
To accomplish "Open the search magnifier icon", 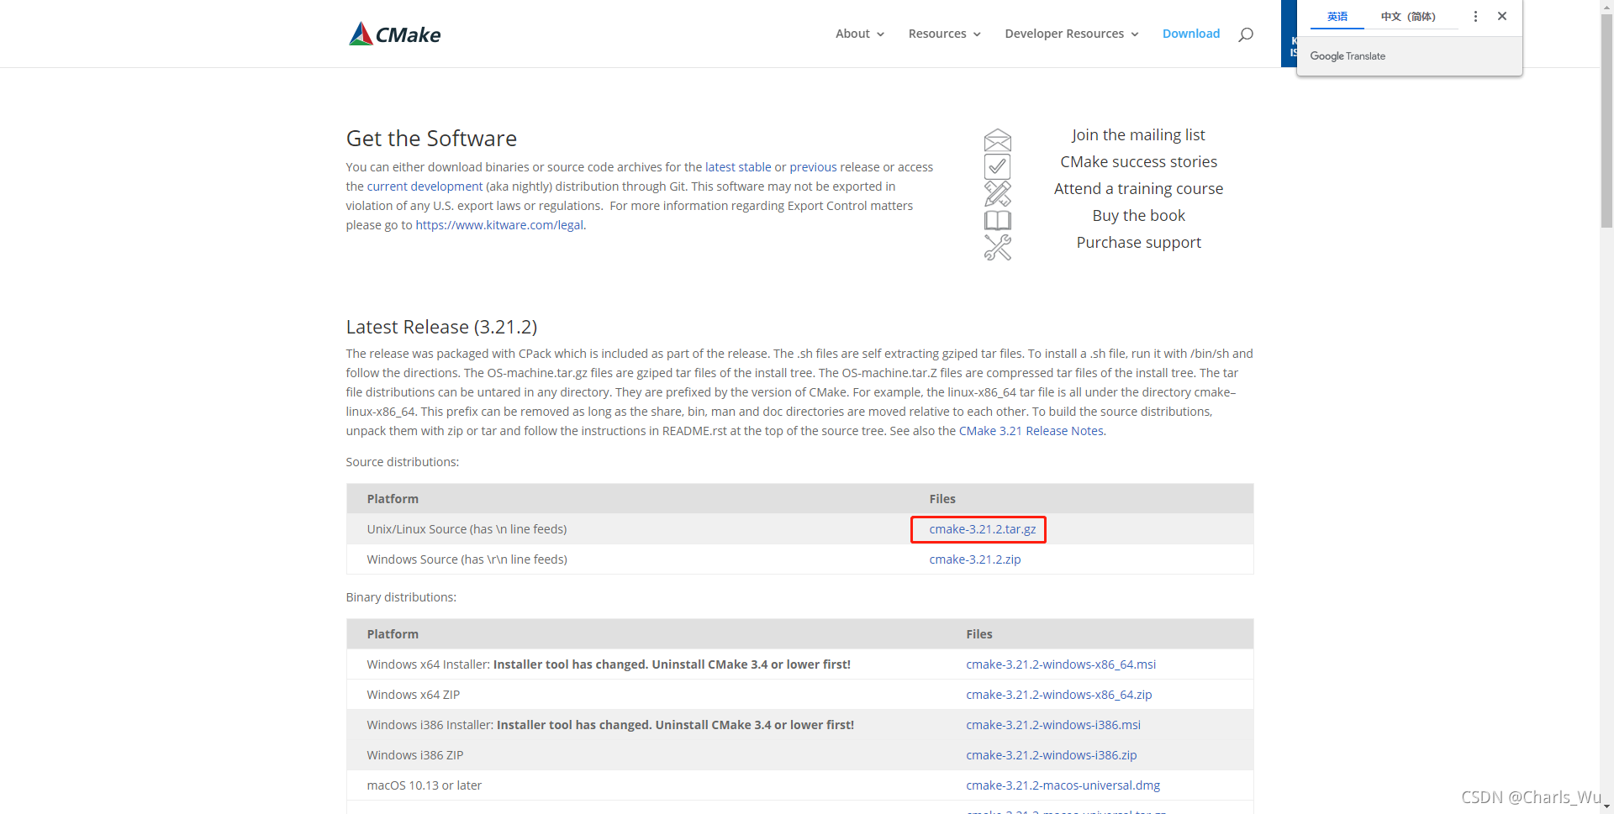I will coord(1246,34).
